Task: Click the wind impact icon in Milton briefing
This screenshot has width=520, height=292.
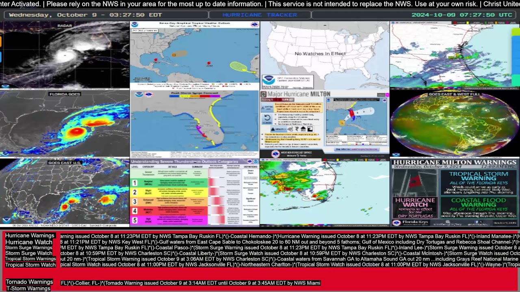Action: click(290, 129)
